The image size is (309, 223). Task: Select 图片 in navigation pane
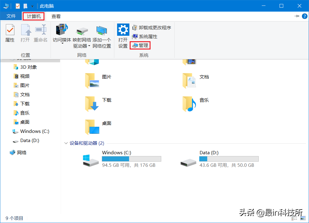[21, 86]
